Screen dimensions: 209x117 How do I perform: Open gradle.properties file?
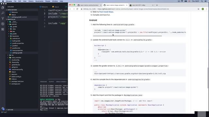(18, 43)
